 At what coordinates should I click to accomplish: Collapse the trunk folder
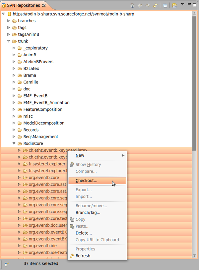click(8, 41)
